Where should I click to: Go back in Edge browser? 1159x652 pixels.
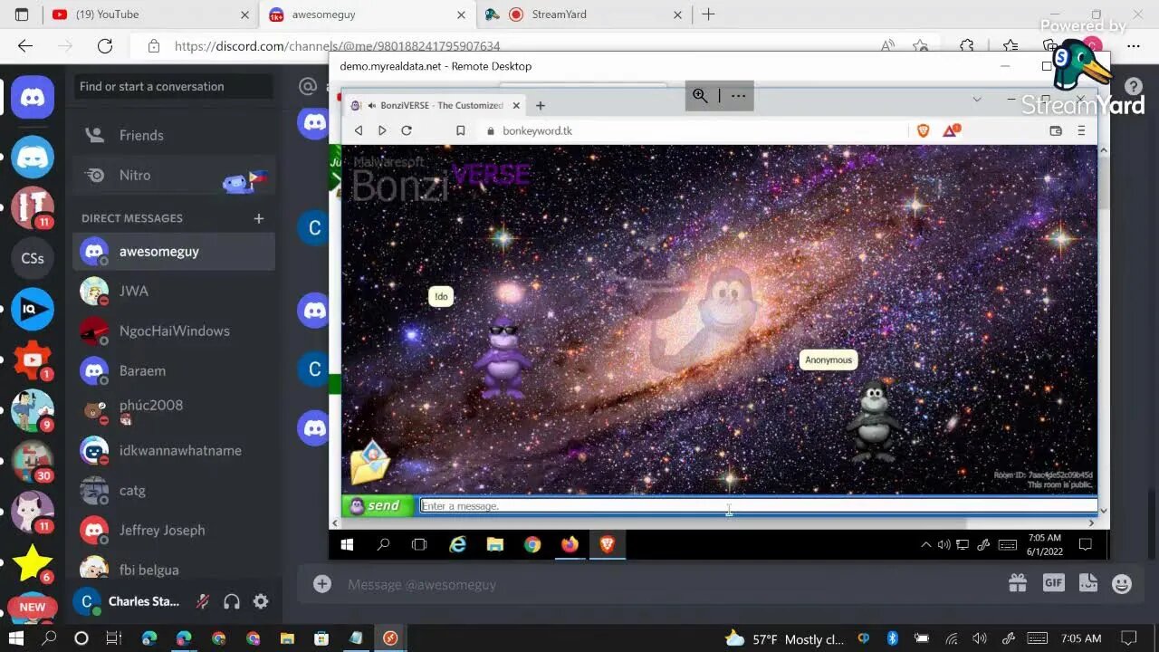pos(25,46)
